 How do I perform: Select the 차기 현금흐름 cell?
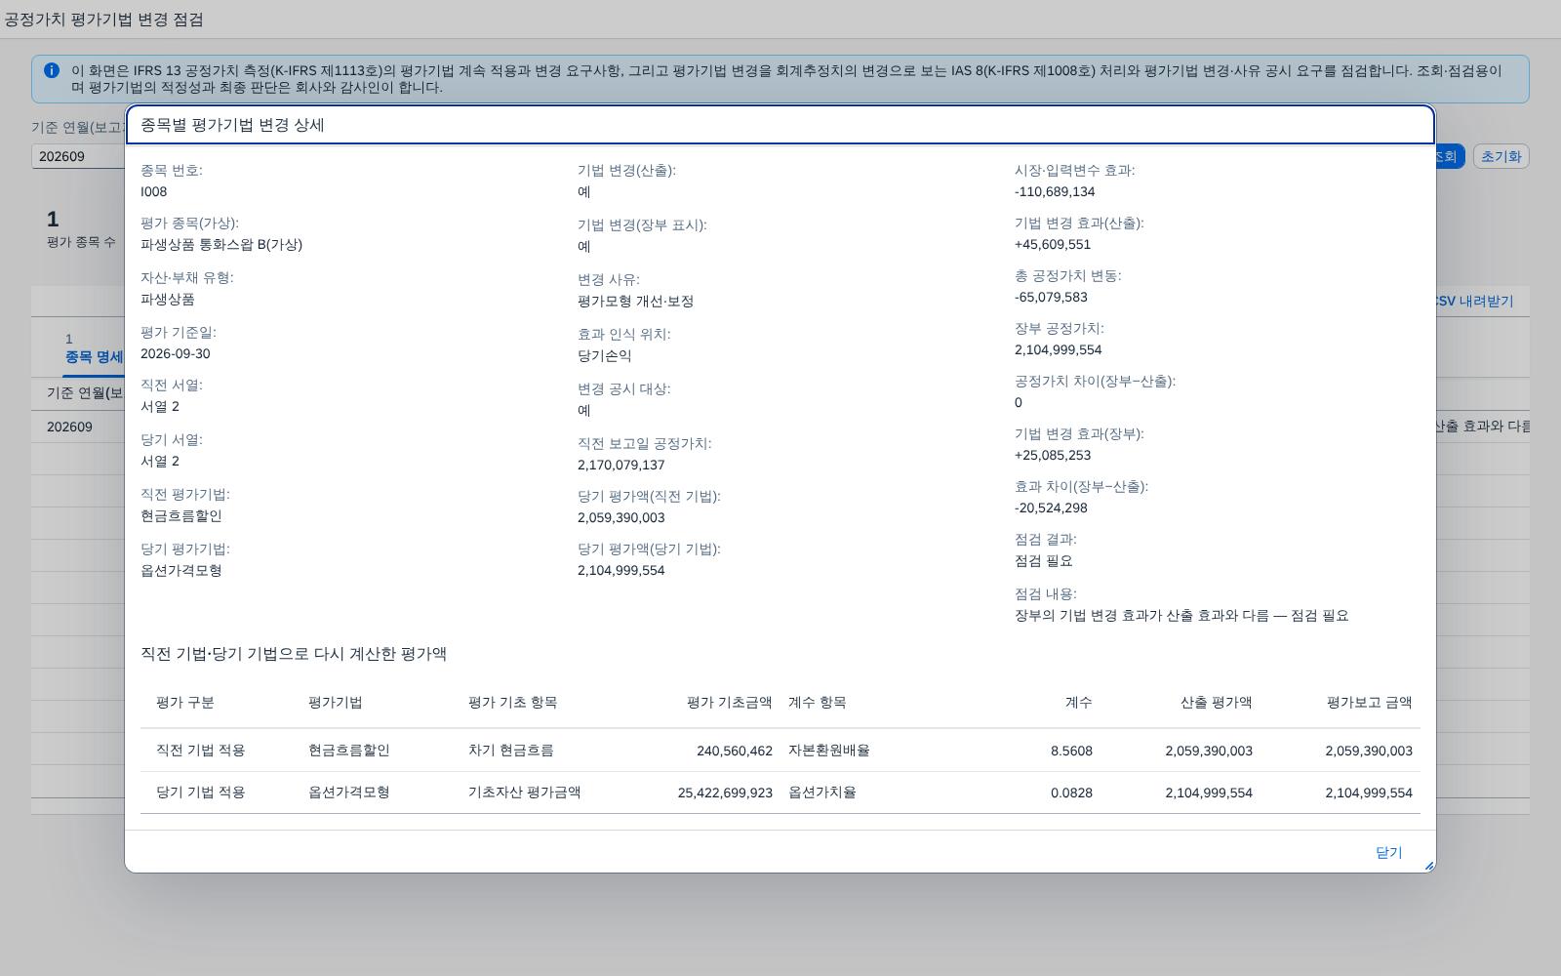(511, 751)
